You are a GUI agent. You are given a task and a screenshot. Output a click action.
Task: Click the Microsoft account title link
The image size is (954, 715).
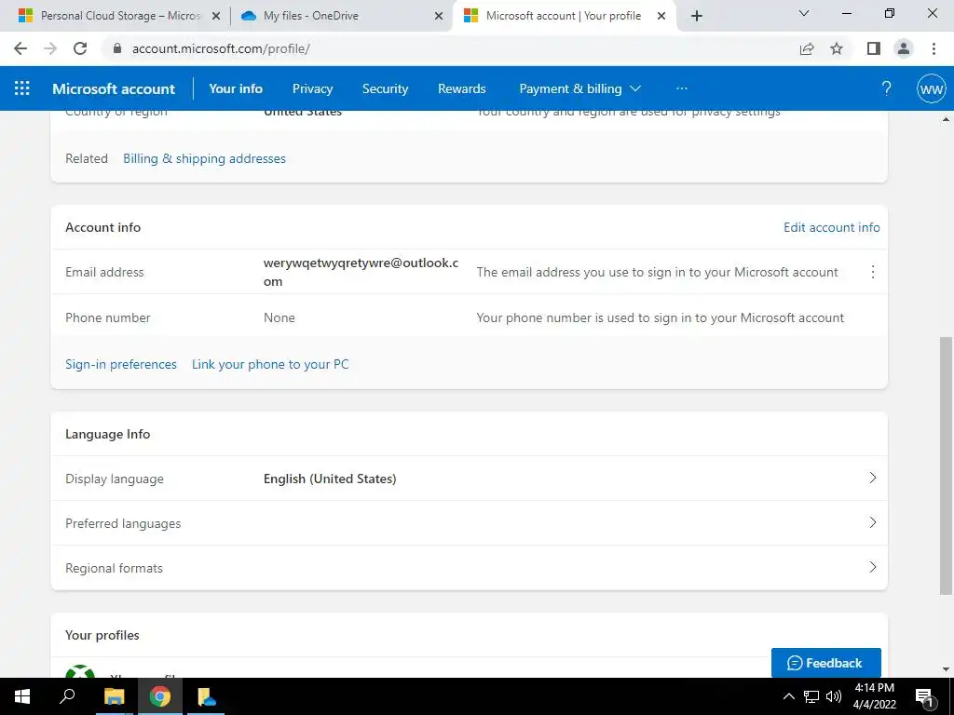(114, 88)
